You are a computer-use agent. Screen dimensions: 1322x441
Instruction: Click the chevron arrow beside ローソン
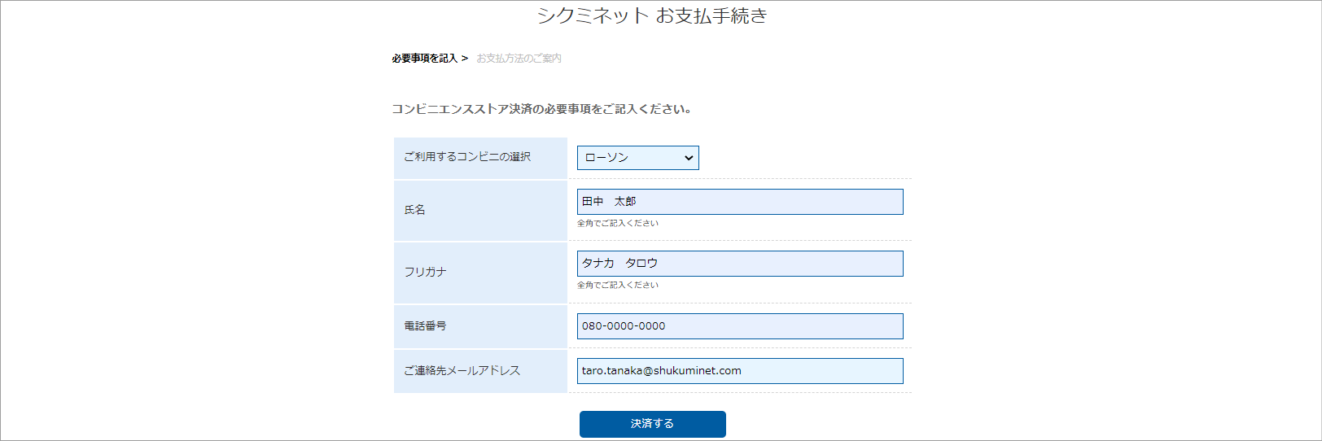689,158
